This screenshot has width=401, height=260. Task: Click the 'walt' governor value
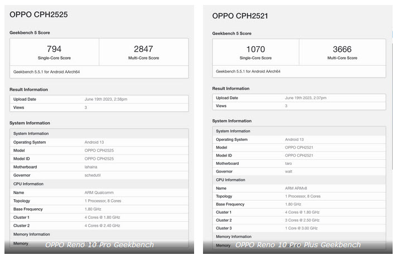[288, 171]
